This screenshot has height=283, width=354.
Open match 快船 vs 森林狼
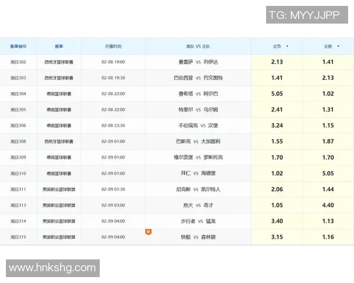pyautogui.click(x=198, y=237)
